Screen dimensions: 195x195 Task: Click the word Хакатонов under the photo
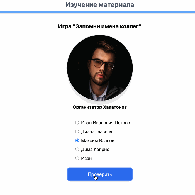tap(115, 107)
